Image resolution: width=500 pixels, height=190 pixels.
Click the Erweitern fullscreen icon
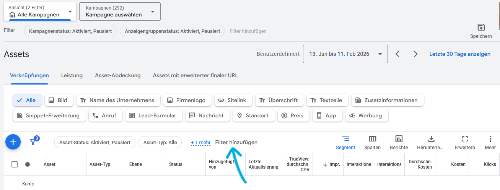(465, 139)
